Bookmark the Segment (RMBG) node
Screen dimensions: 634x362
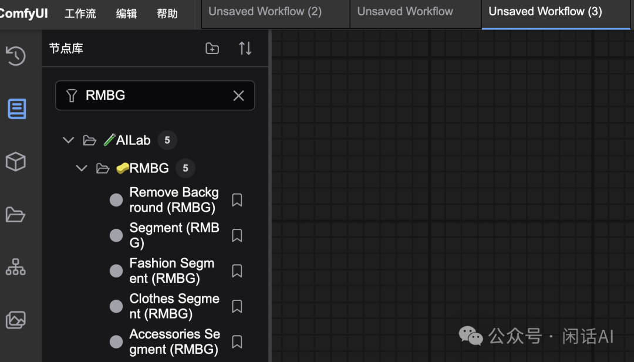point(237,235)
